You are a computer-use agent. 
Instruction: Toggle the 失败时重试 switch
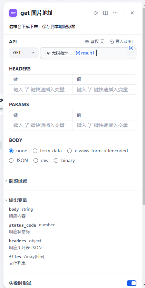click(x=132, y=283)
